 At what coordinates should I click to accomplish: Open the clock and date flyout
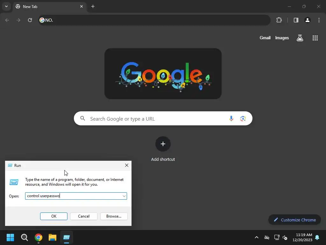[302, 237]
